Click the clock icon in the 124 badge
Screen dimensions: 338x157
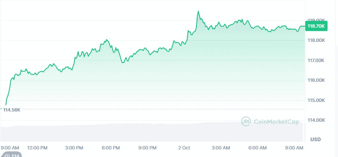[x=7, y=156]
